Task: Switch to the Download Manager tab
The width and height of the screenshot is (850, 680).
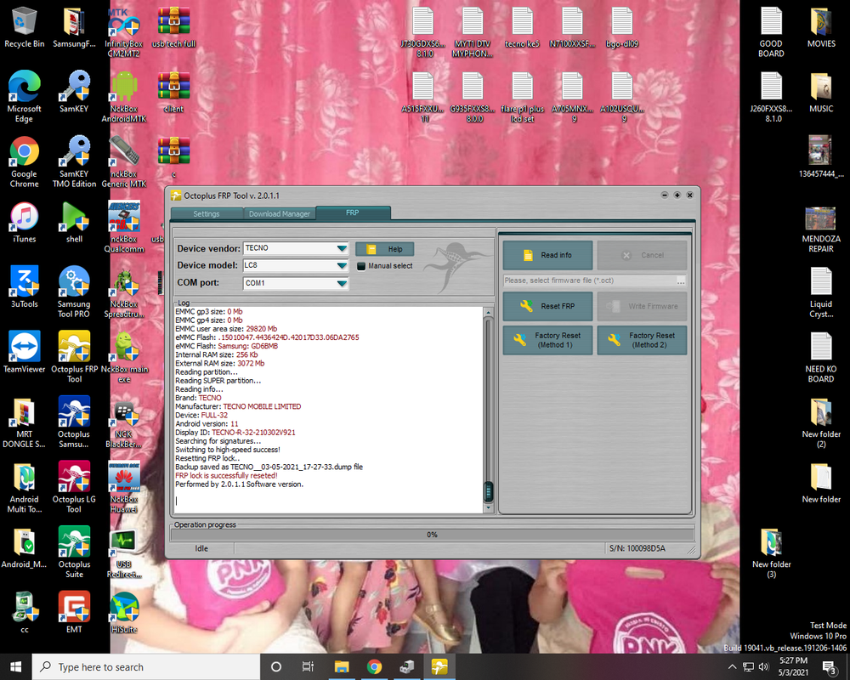Action: pyautogui.click(x=279, y=213)
